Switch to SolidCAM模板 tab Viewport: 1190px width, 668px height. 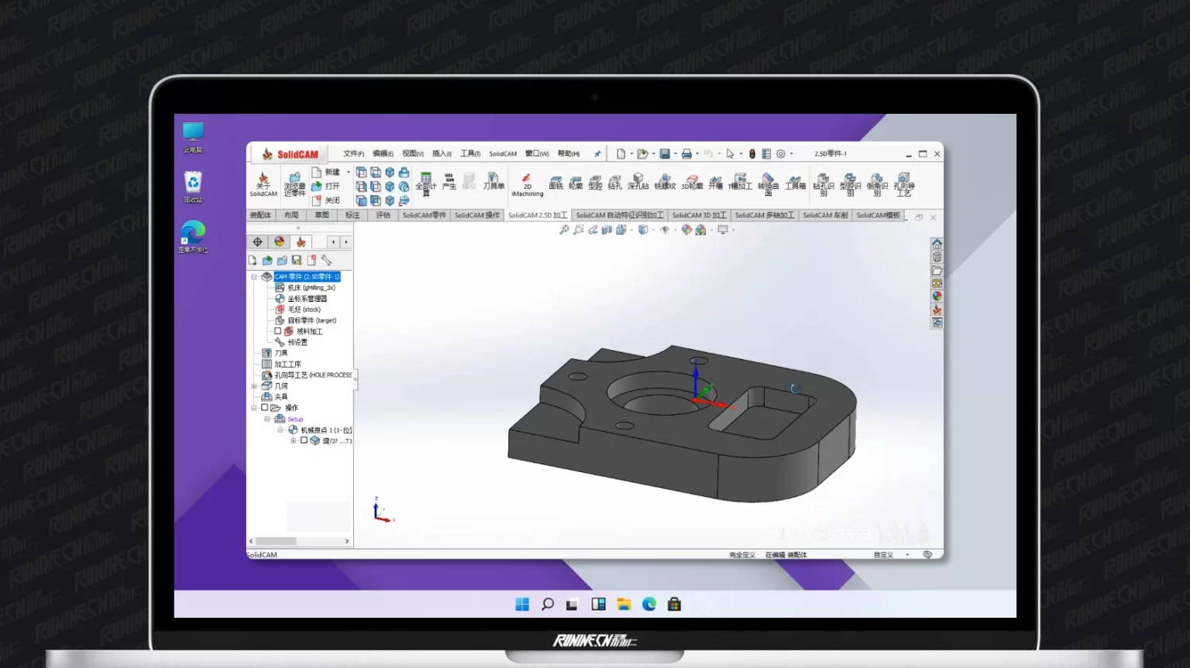click(x=878, y=215)
